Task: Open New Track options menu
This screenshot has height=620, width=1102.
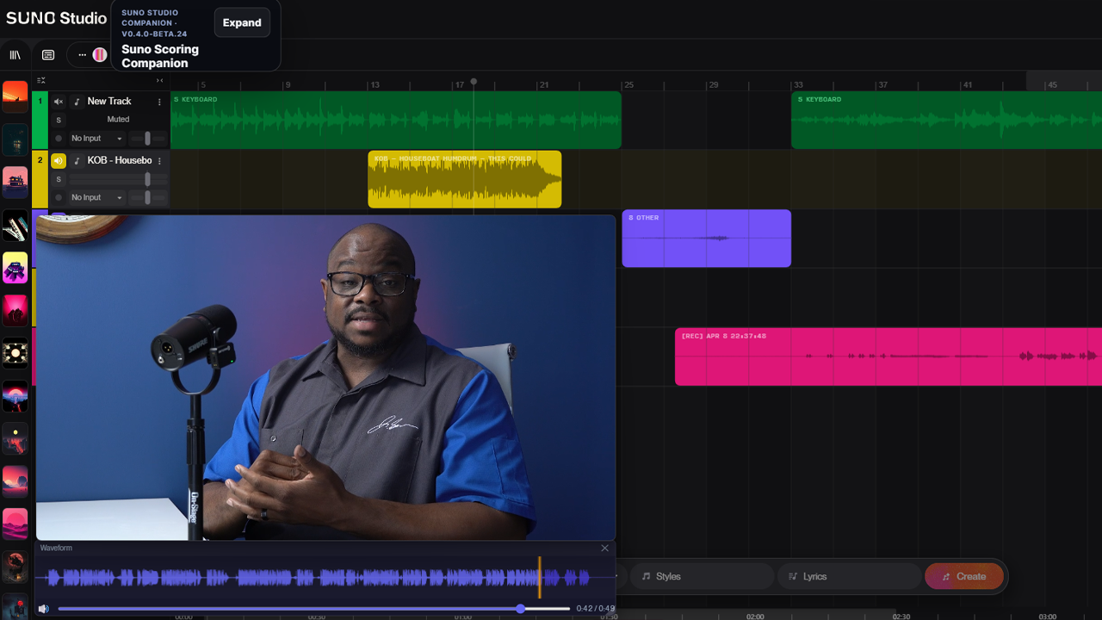Action: coord(159,102)
